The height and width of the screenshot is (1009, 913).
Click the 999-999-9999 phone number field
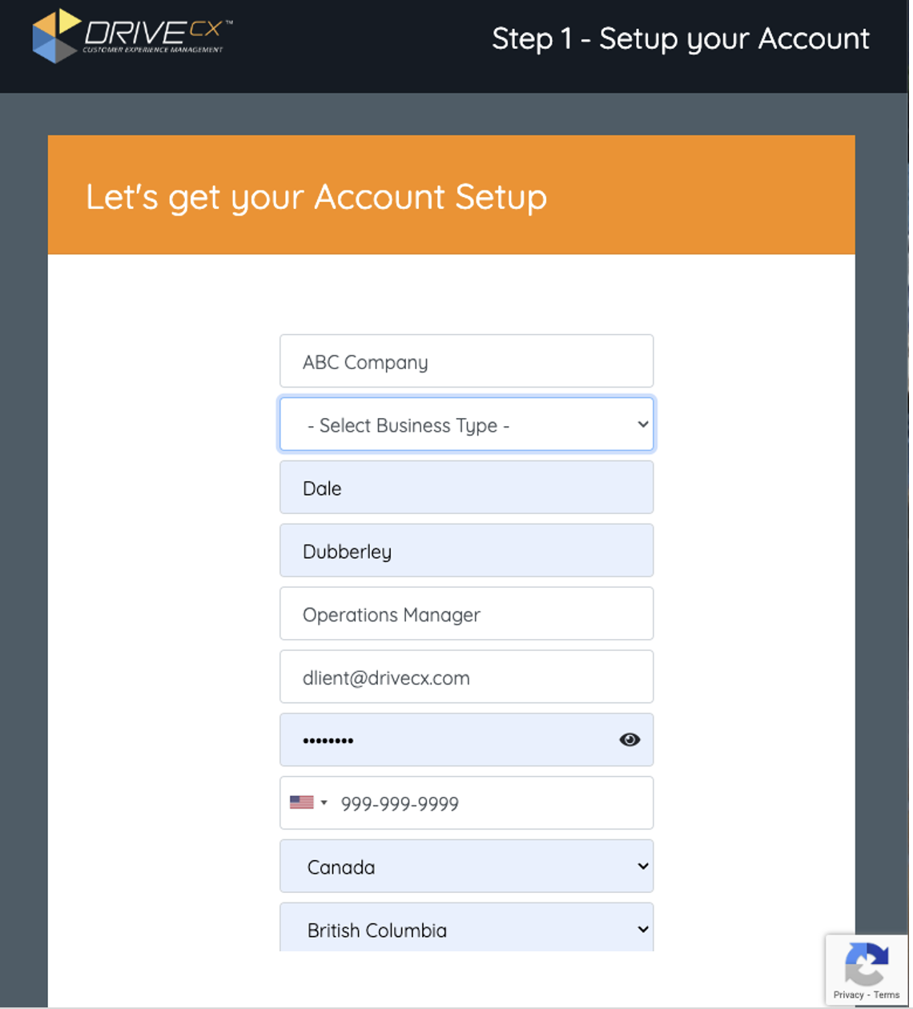pos(489,803)
